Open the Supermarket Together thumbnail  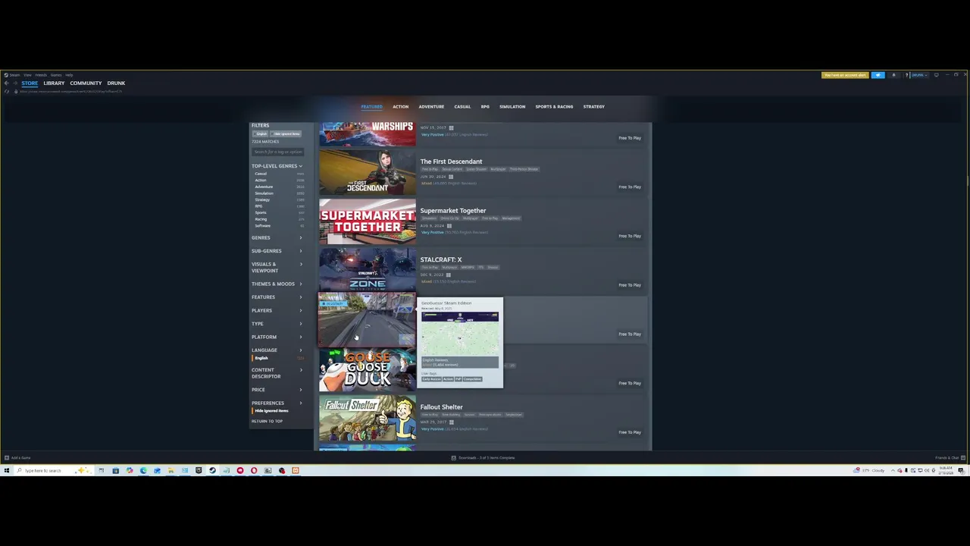368,221
